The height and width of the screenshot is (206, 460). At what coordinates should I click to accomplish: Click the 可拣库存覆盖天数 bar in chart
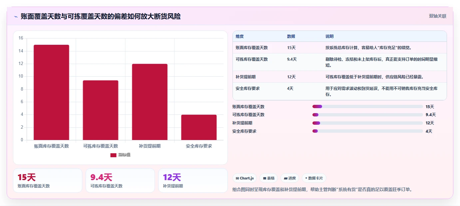coord(101,110)
